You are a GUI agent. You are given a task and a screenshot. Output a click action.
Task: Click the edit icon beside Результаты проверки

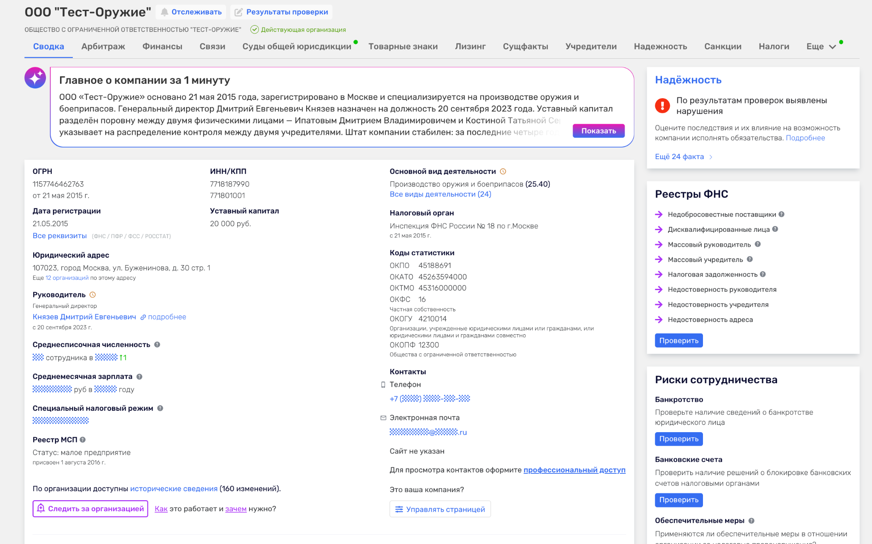(x=238, y=12)
